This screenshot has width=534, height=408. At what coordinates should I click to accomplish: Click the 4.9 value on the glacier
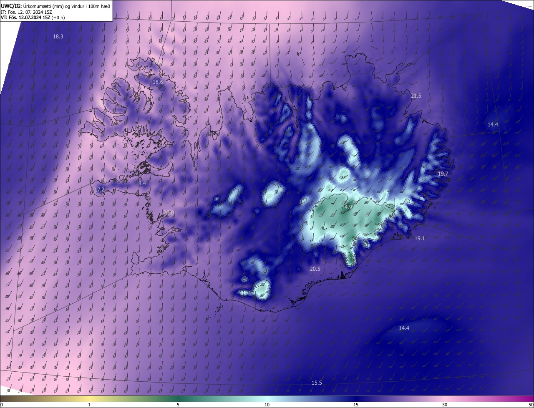[348, 207]
